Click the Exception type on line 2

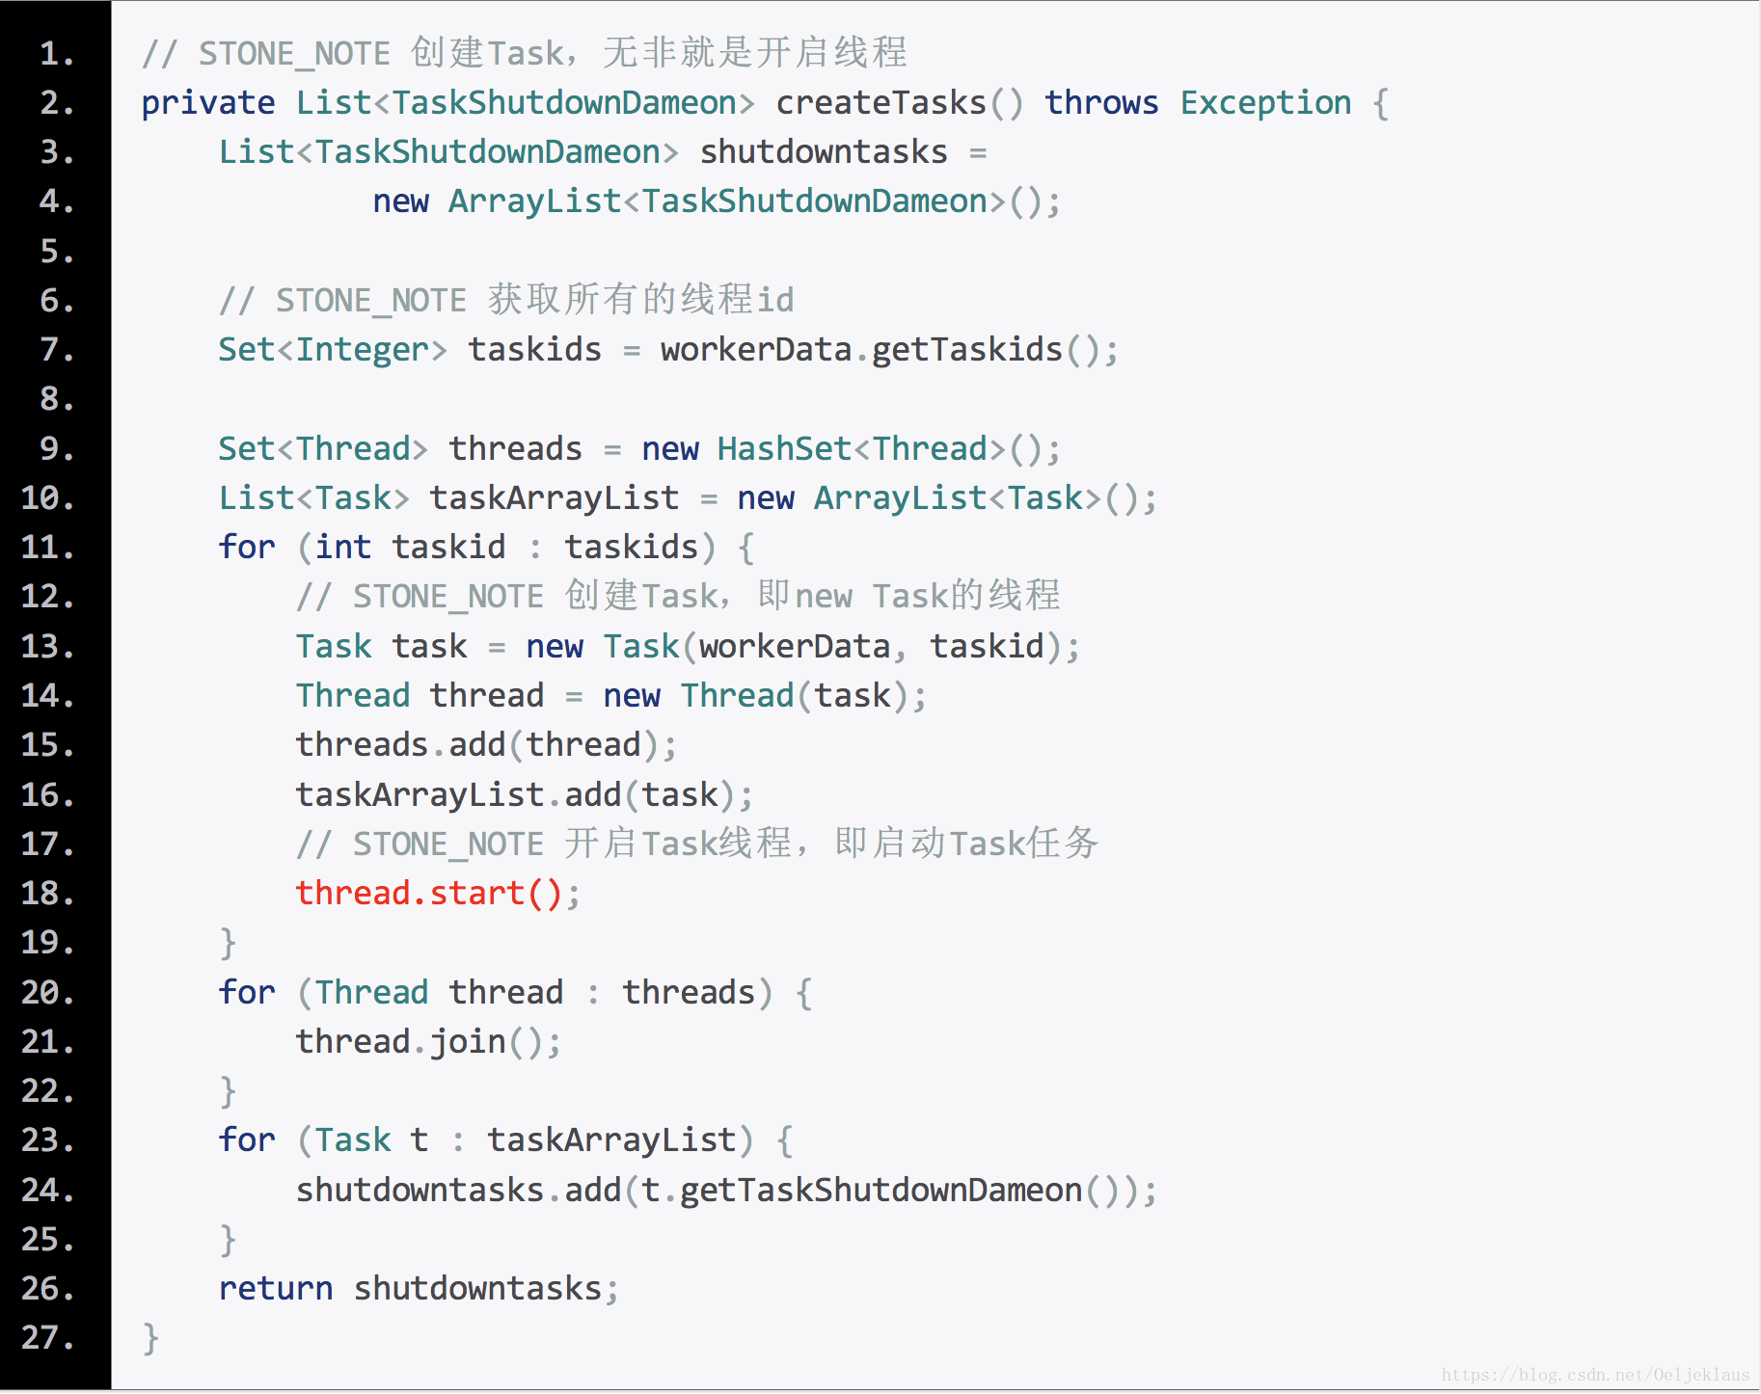(x=1265, y=103)
